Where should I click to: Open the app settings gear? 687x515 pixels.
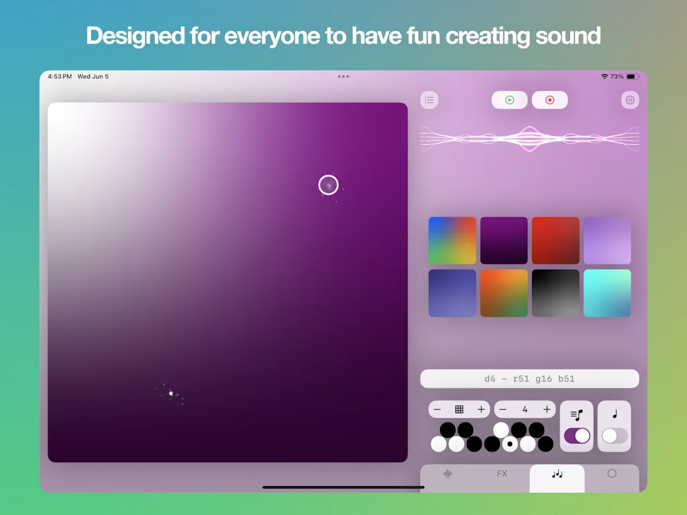[x=629, y=99]
